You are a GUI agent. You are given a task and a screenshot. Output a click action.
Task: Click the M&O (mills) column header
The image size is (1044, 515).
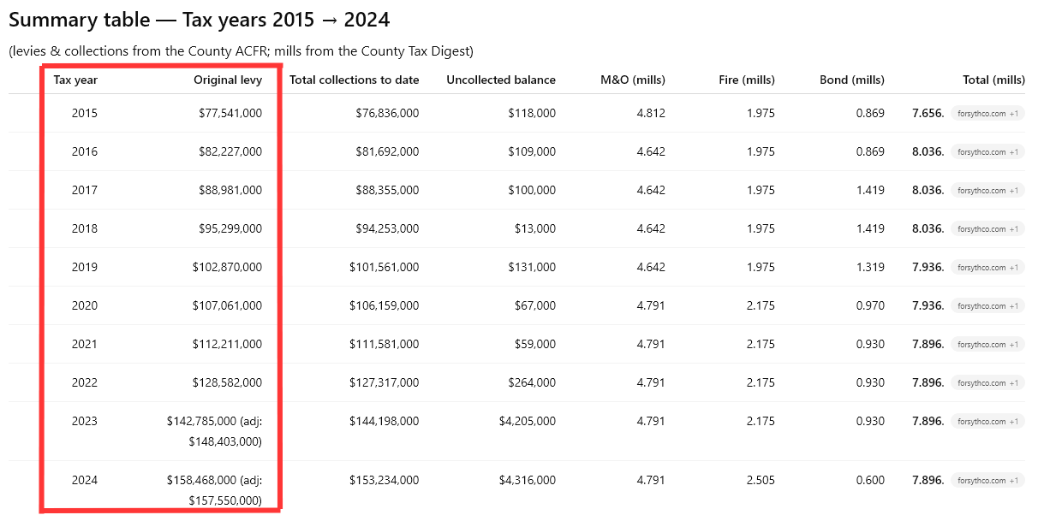(x=633, y=80)
